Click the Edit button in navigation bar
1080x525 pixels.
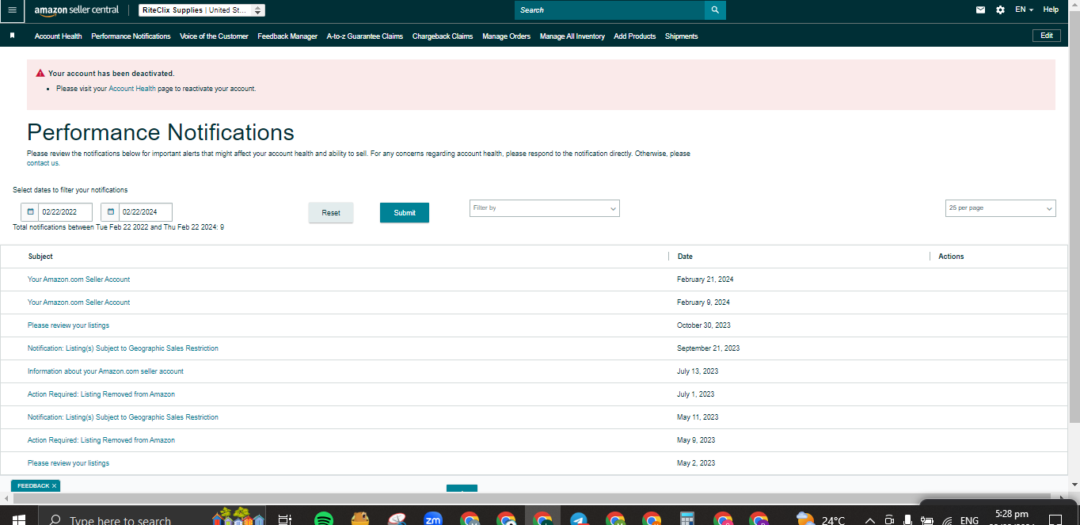click(x=1047, y=36)
